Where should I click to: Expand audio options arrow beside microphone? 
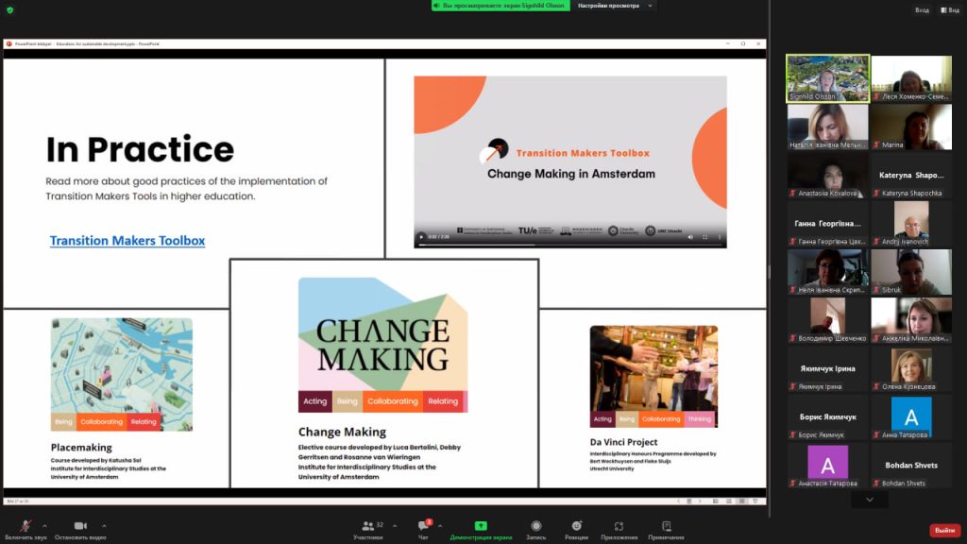pyautogui.click(x=44, y=526)
